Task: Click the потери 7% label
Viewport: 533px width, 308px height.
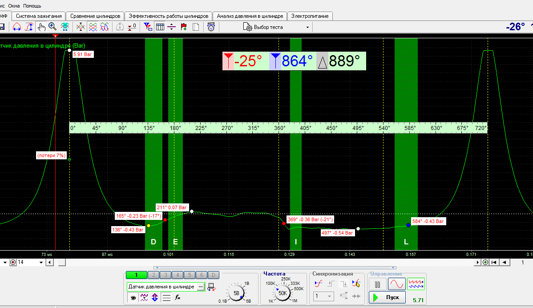Action: tap(51, 155)
